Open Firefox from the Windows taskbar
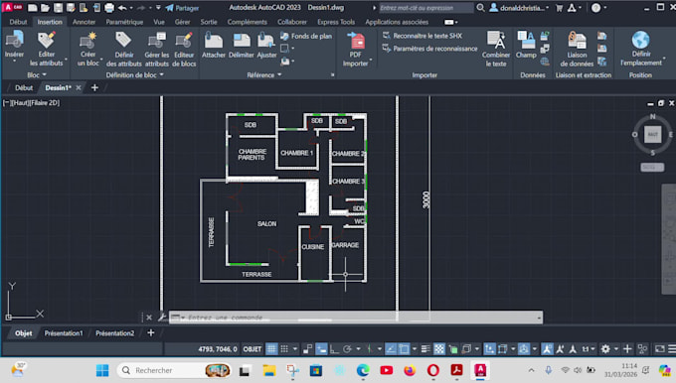 click(410, 370)
